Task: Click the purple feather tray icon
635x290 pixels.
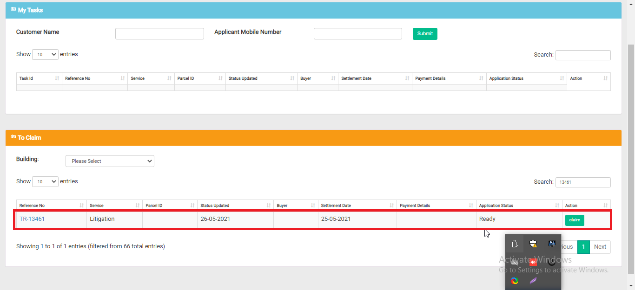Action: click(x=533, y=281)
